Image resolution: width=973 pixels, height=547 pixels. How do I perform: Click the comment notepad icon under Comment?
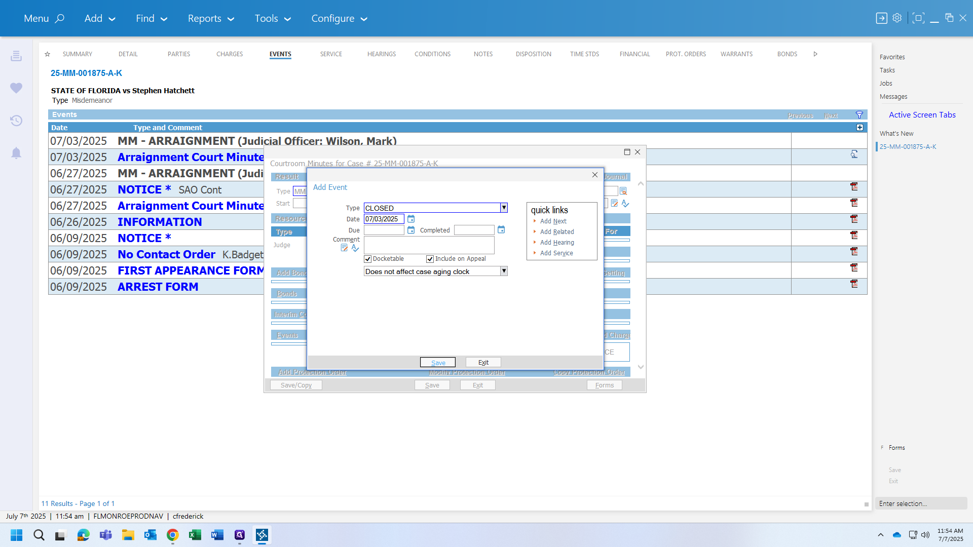click(x=344, y=248)
